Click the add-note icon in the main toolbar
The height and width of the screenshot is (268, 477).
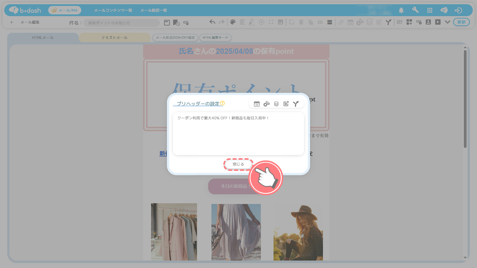[x=379, y=22]
